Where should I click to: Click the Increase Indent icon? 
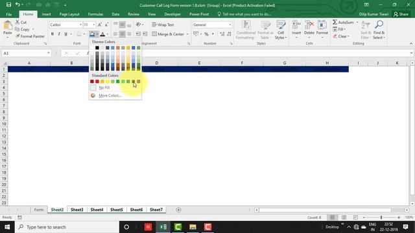[145, 34]
